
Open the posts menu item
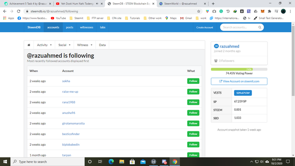[70, 27]
